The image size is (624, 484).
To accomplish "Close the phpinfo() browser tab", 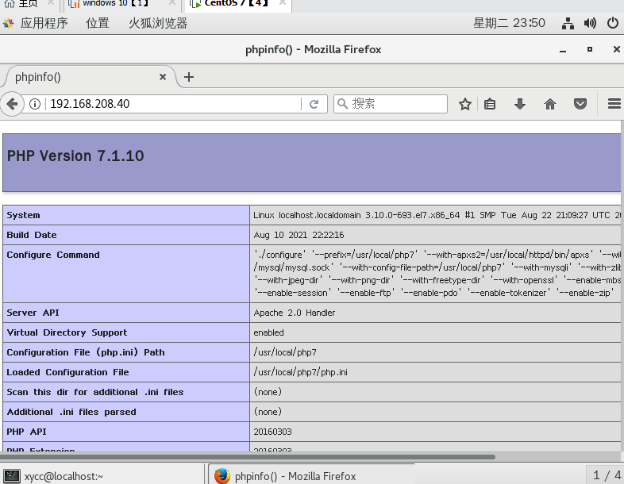I will 163,77.
